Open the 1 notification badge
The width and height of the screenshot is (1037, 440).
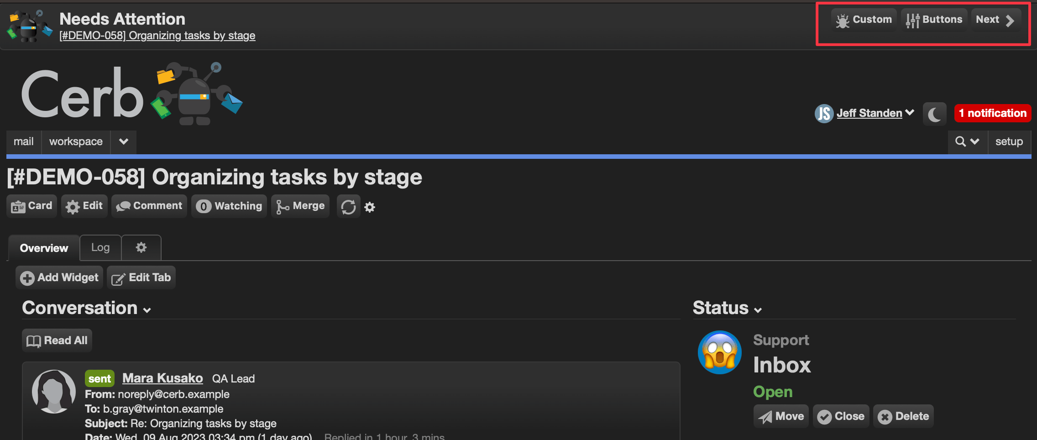[x=992, y=113]
